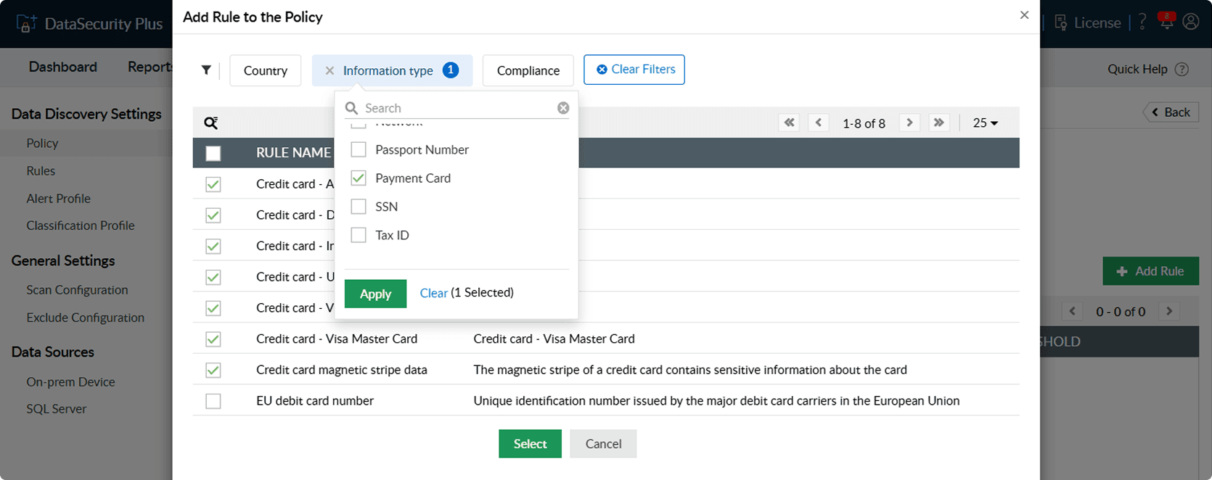
Task: Click the Clear link next to Apply
Action: [x=433, y=293]
